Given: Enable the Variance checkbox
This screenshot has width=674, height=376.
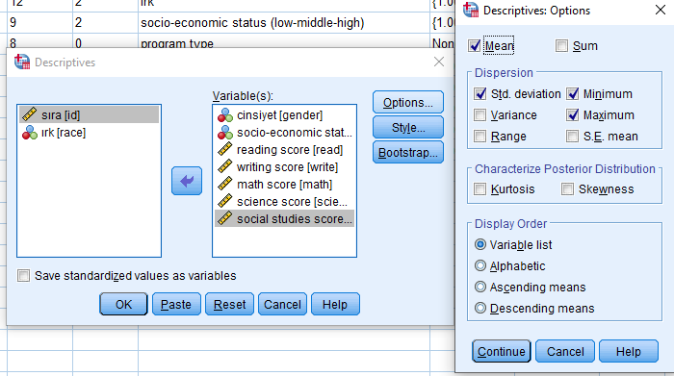Looking at the screenshot, I should click(x=480, y=115).
